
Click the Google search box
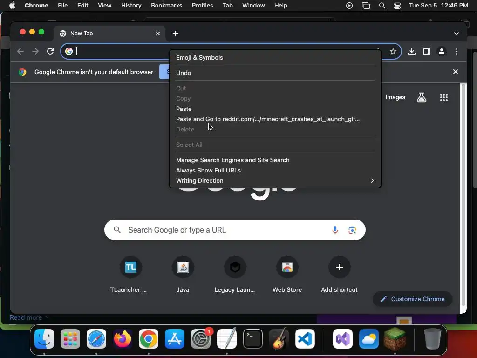(x=235, y=230)
